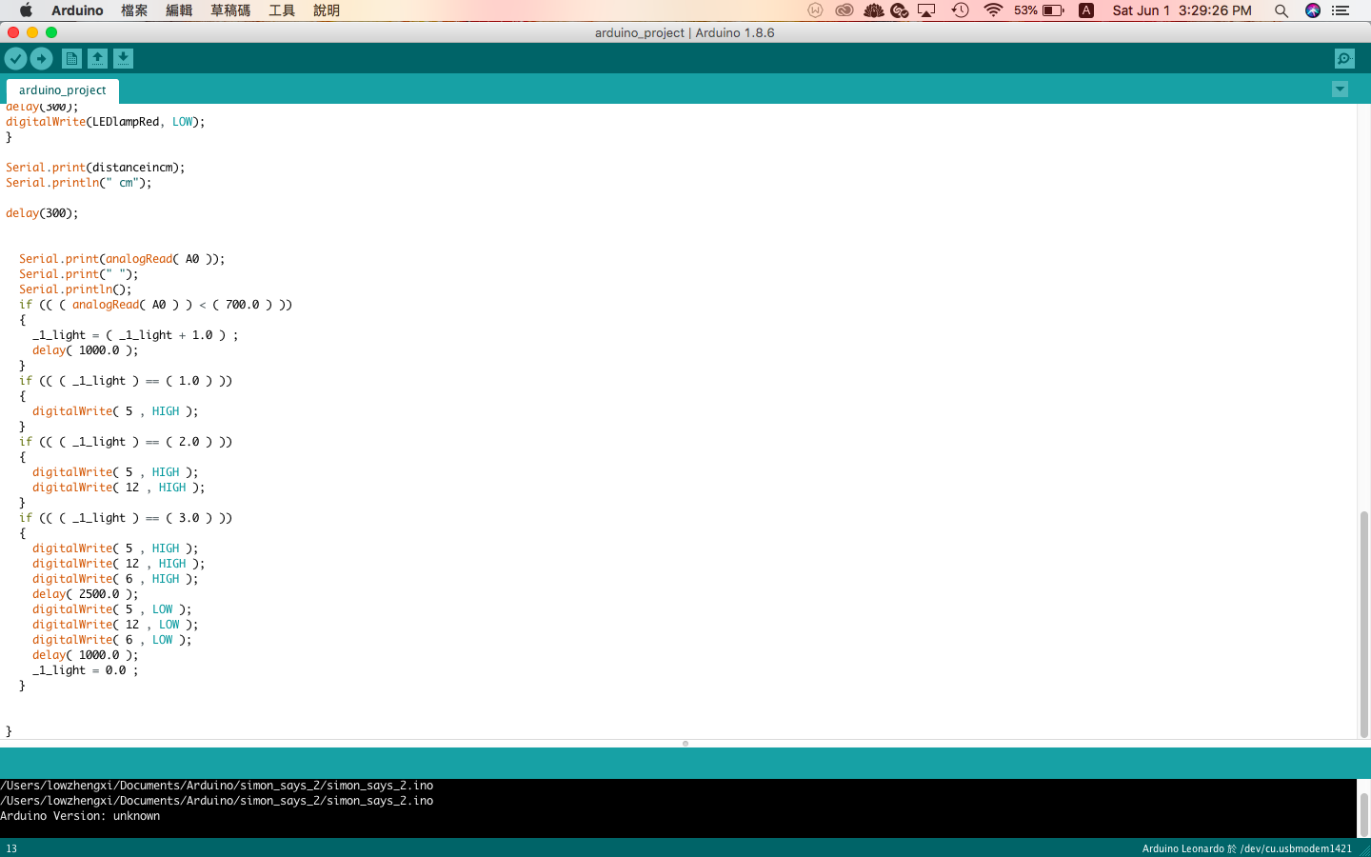1371x857 pixels.
Task: Open a sketch with the Open icon
Action: coord(97,59)
